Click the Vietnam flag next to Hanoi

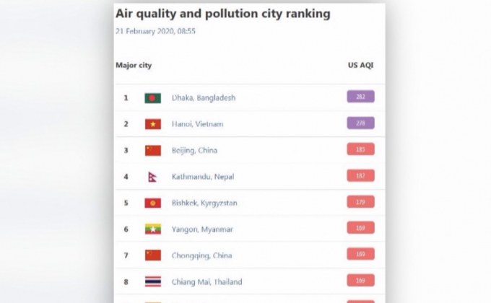pos(152,124)
